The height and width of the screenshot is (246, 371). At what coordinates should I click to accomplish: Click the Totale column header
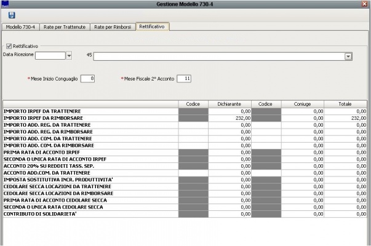point(345,104)
